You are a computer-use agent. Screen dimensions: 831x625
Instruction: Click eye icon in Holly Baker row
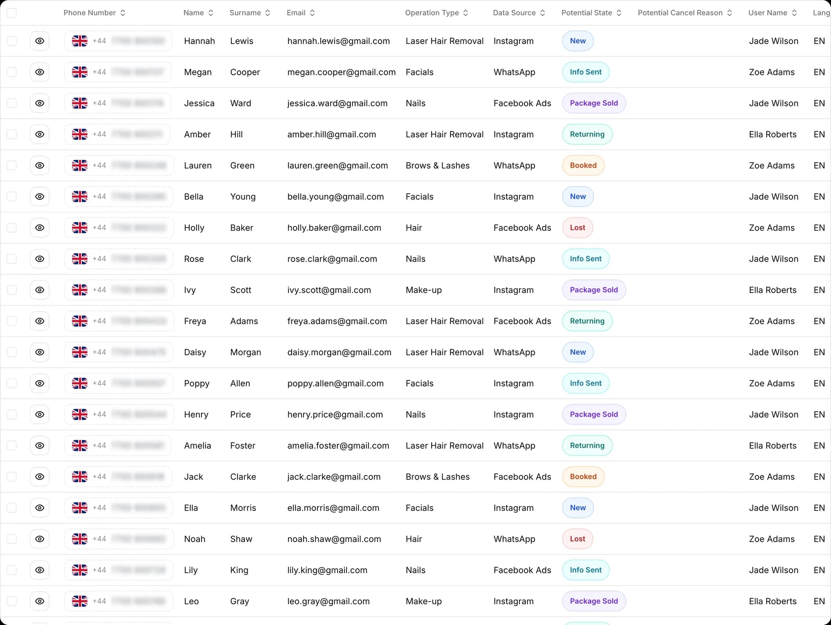click(x=39, y=228)
